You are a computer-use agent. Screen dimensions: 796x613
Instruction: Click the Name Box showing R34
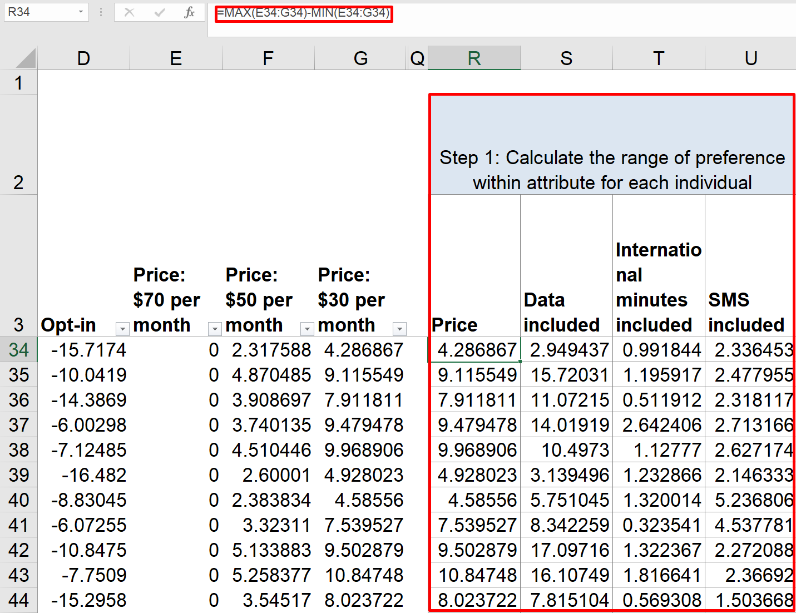coord(39,12)
